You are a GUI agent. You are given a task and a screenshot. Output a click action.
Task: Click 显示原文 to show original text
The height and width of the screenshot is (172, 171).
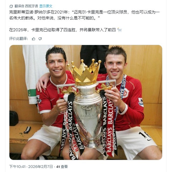pos(46,6)
